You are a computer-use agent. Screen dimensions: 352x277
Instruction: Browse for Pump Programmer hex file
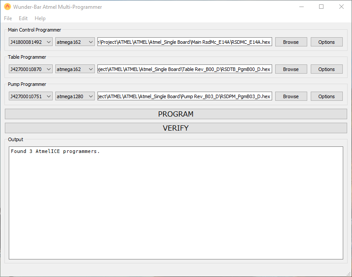click(291, 96)
